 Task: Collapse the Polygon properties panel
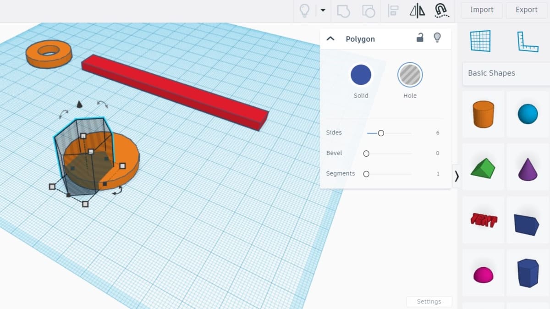pos(330,39)
